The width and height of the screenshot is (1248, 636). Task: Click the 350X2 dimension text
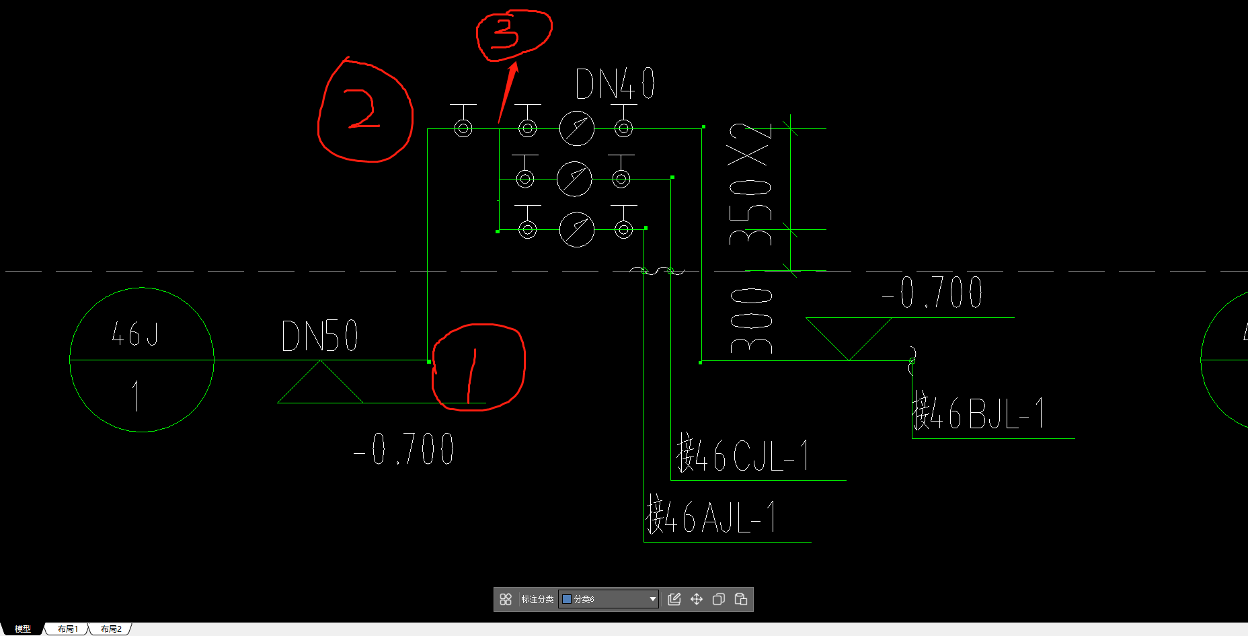coord(750,185)
